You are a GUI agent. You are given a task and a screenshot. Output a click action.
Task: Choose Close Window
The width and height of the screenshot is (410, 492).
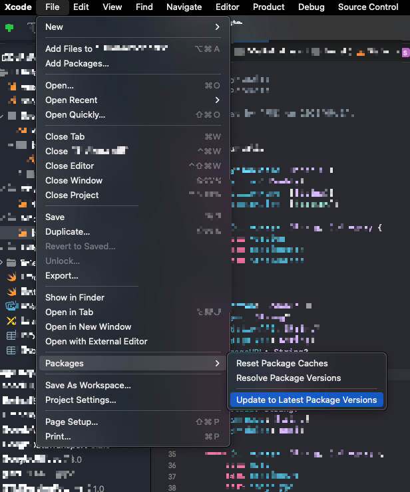133,180
